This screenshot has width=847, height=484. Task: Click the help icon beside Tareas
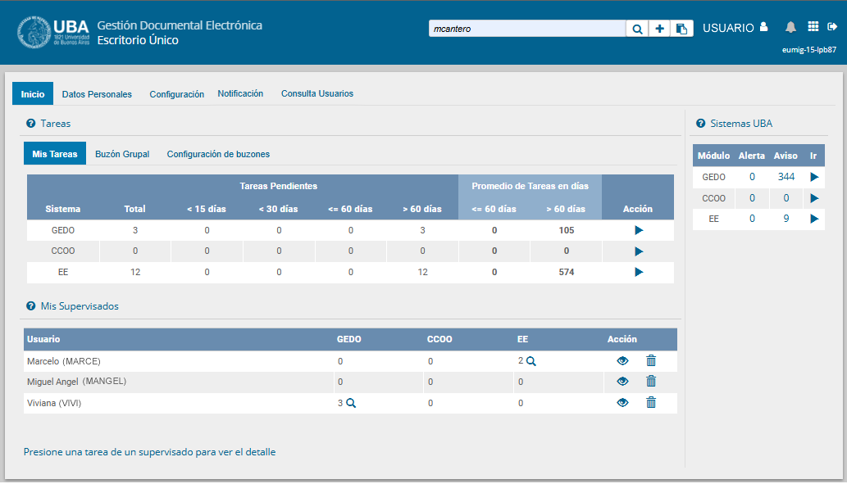point(30,124)
